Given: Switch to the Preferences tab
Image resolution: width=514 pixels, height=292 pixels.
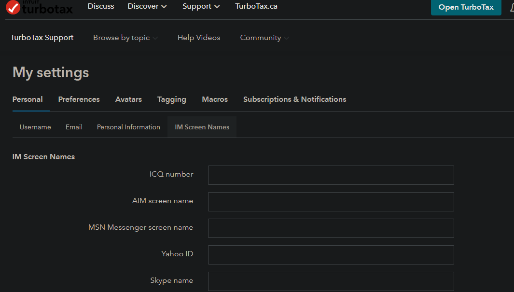Looking at the screenshot, I should (x=79, y=99).
